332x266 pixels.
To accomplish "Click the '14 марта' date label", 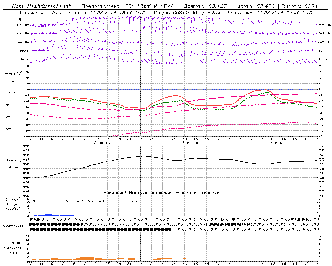I will tap(278, 143).
